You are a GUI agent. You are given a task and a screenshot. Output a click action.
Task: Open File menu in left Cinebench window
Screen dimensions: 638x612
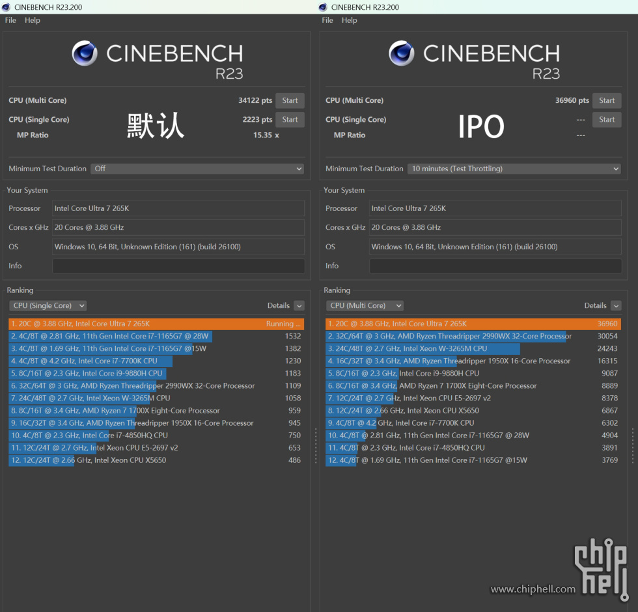click(x=10, y=20)
